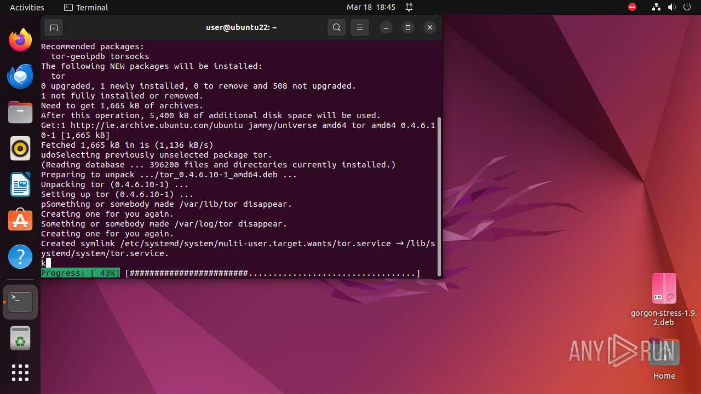701x394 pixels.
Task: Open new terminal tab button
Action: [x=54, y=27]
